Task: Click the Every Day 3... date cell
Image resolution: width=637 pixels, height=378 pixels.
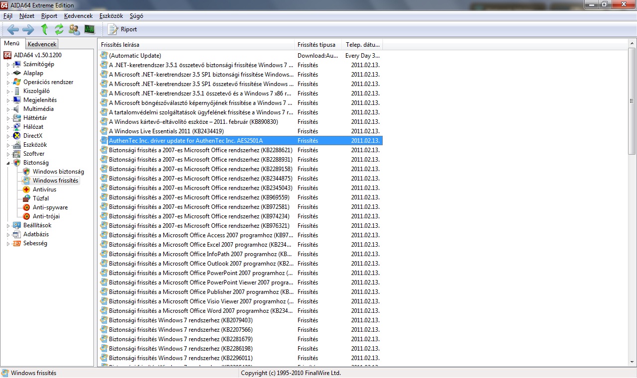Action: (362, 56)
